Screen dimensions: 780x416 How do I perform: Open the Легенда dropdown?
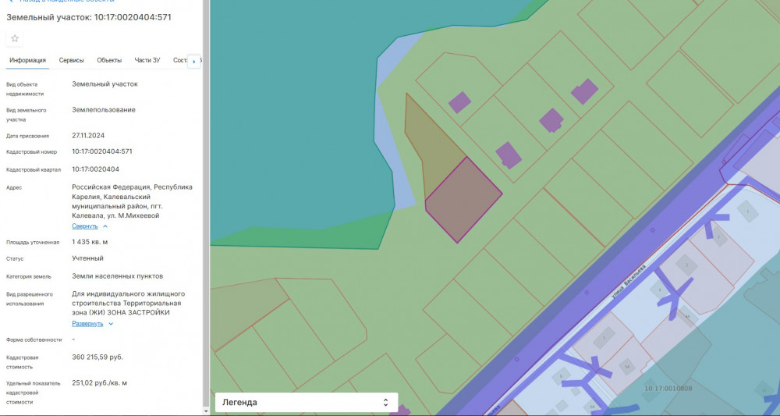click(x=306, y=402)
